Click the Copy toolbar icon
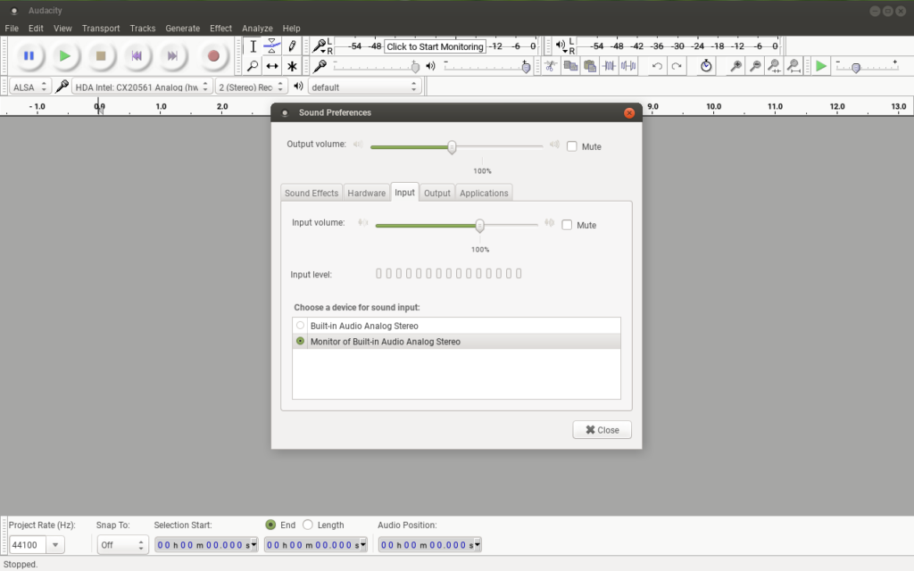914x571 pixels. (570, 66)
